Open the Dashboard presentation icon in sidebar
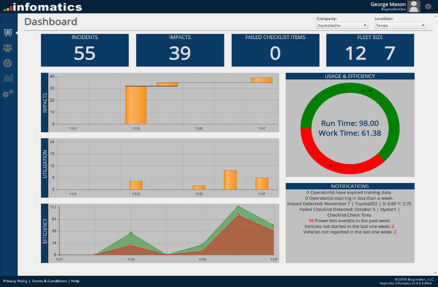This screenshot has height=287, width=438. [x=8, y=33]
